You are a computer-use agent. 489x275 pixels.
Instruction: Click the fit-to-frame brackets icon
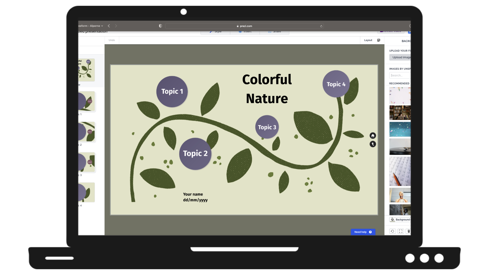coord(401,231)
